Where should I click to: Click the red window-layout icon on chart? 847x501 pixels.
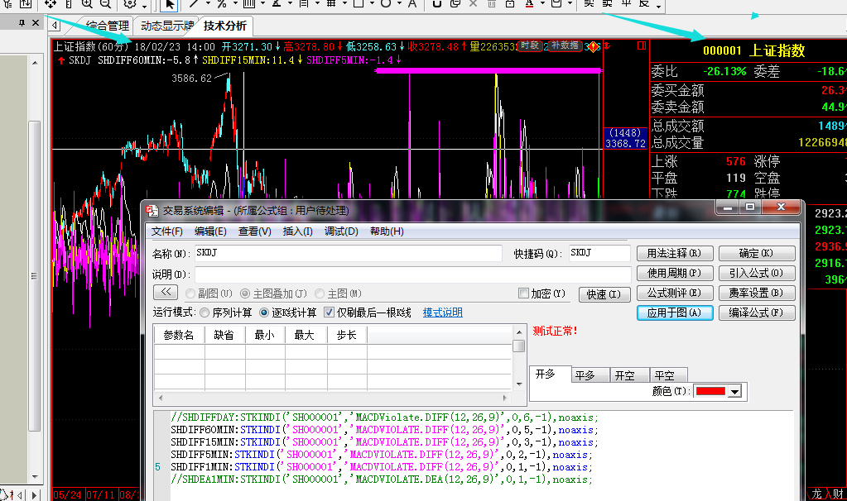point(641,45)
